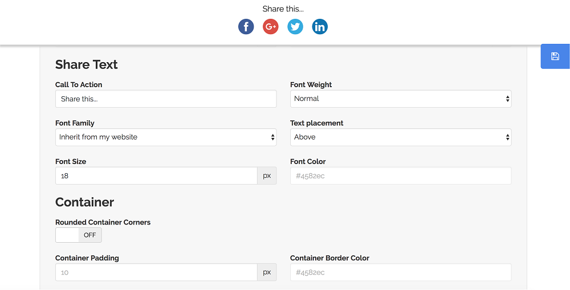Click the OFF label of corners switch
The width and height of the screenshot is (570, 290).
click(x=90, y=235)
